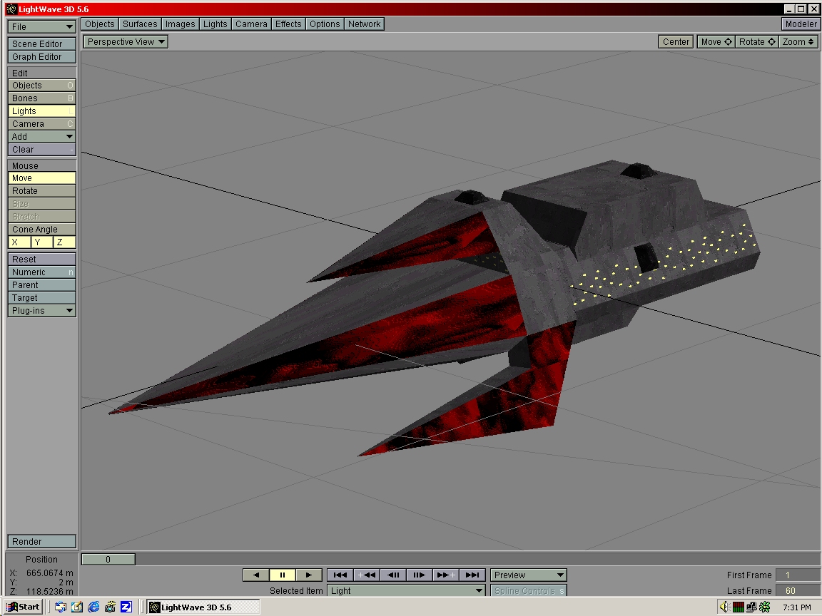Toggle the X axis button
822x616 pixels.
(x=19, y=242)
